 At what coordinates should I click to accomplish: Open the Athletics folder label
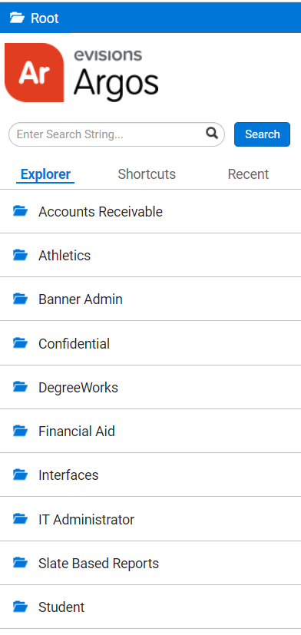tap(64, 255)
